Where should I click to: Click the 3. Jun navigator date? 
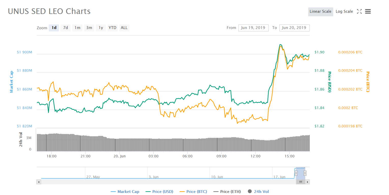coord(154,177)
